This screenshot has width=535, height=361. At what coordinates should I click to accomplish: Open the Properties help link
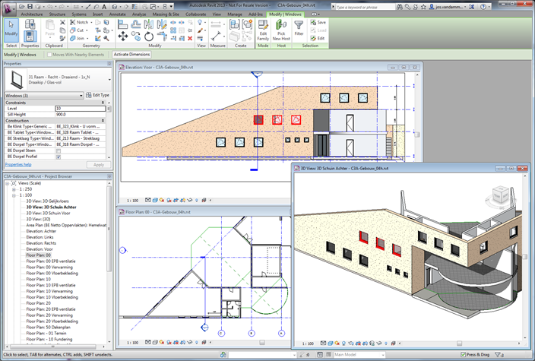tap(18, 164)
